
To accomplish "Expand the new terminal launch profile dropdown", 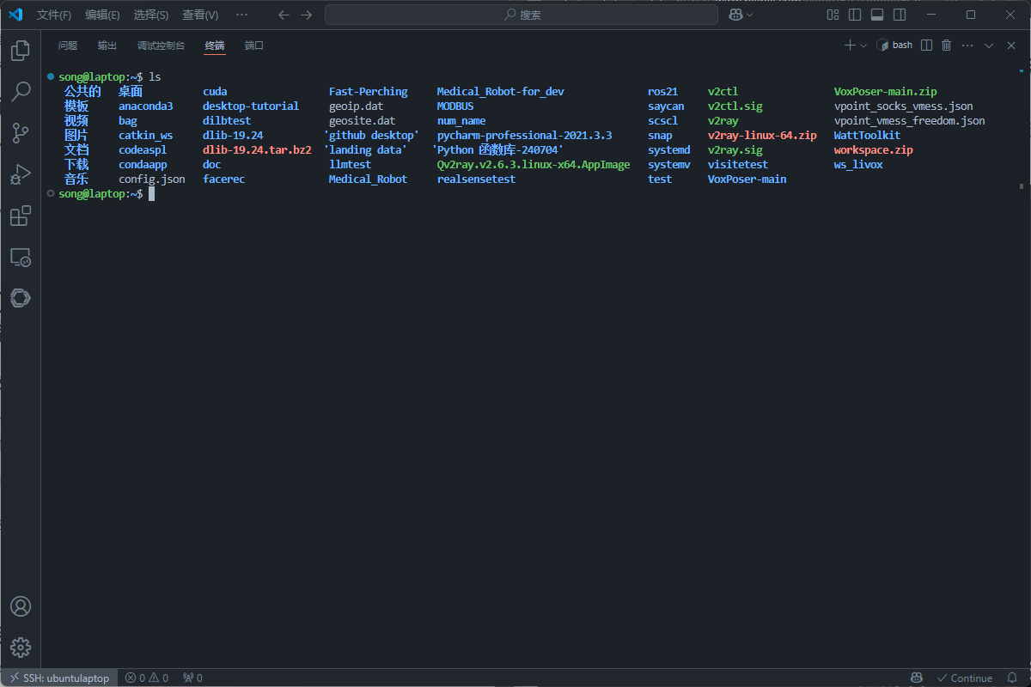I will 863,46.
